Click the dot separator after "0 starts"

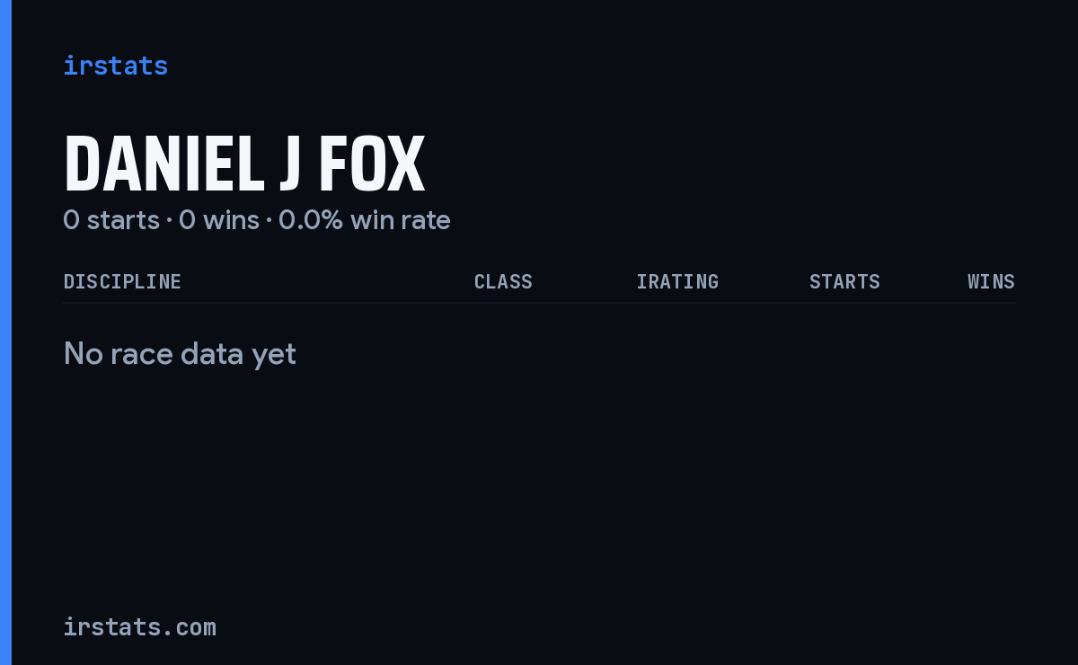click(169, 221)
